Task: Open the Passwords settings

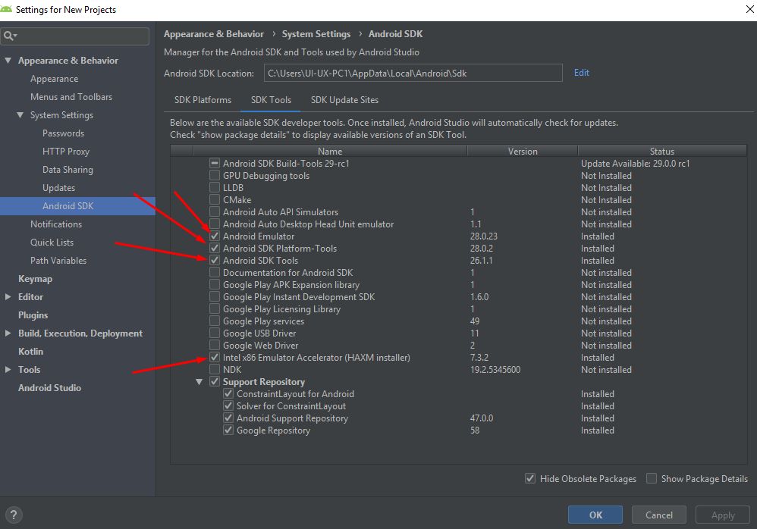Action: tap(63, 133)
